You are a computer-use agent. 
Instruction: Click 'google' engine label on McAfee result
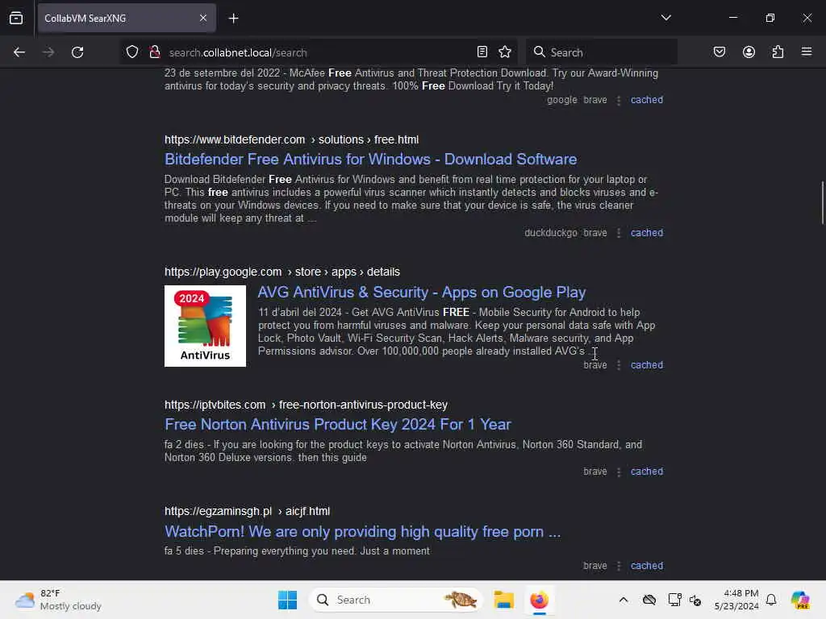(561, 99)
